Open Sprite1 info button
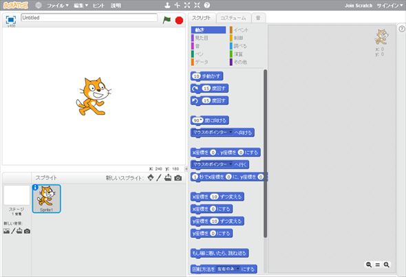 tap(36, 187)
